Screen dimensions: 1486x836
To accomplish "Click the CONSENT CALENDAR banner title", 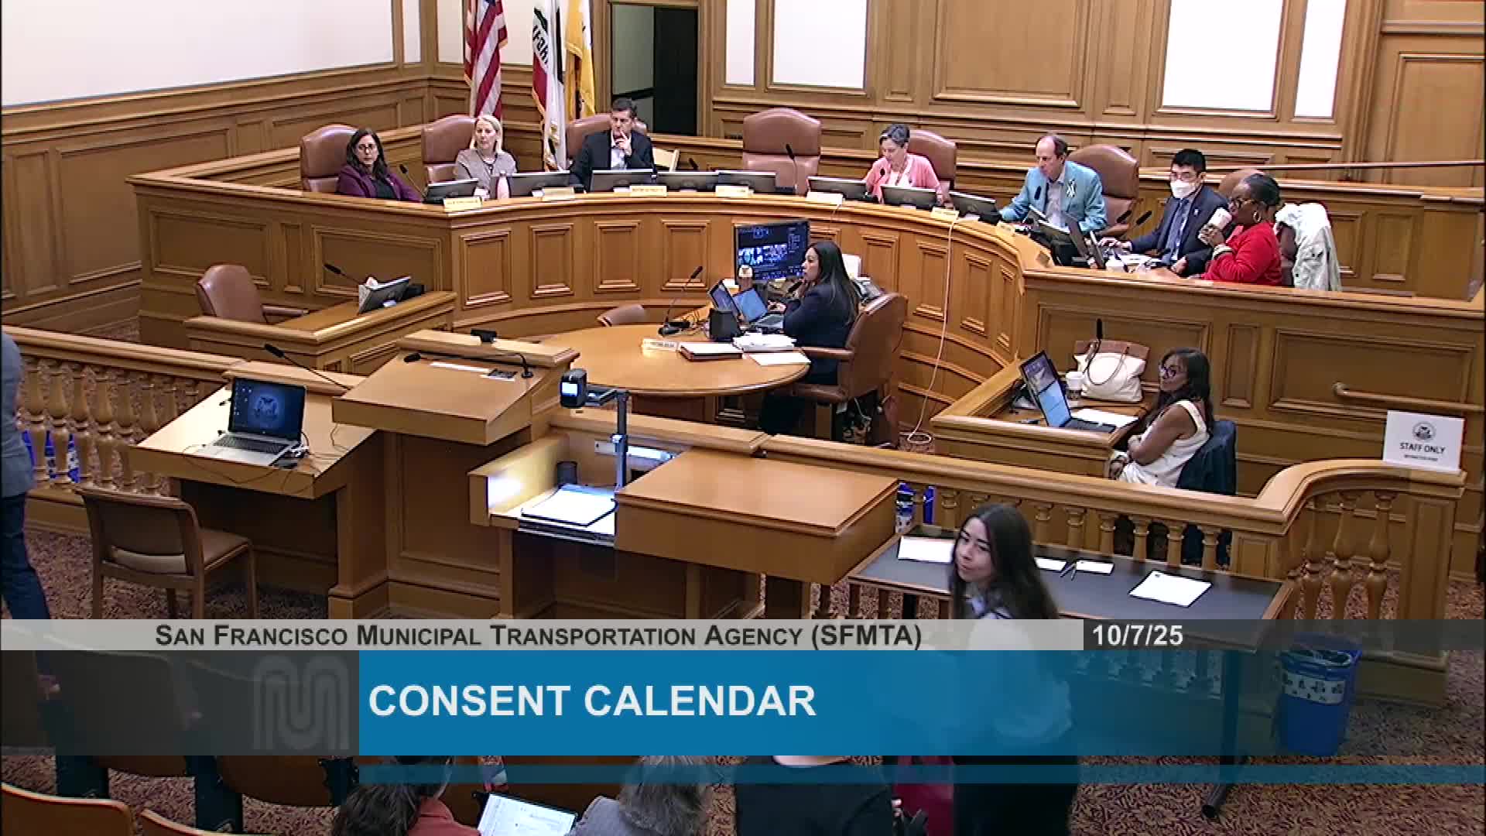I will click(x=592, y=701).
